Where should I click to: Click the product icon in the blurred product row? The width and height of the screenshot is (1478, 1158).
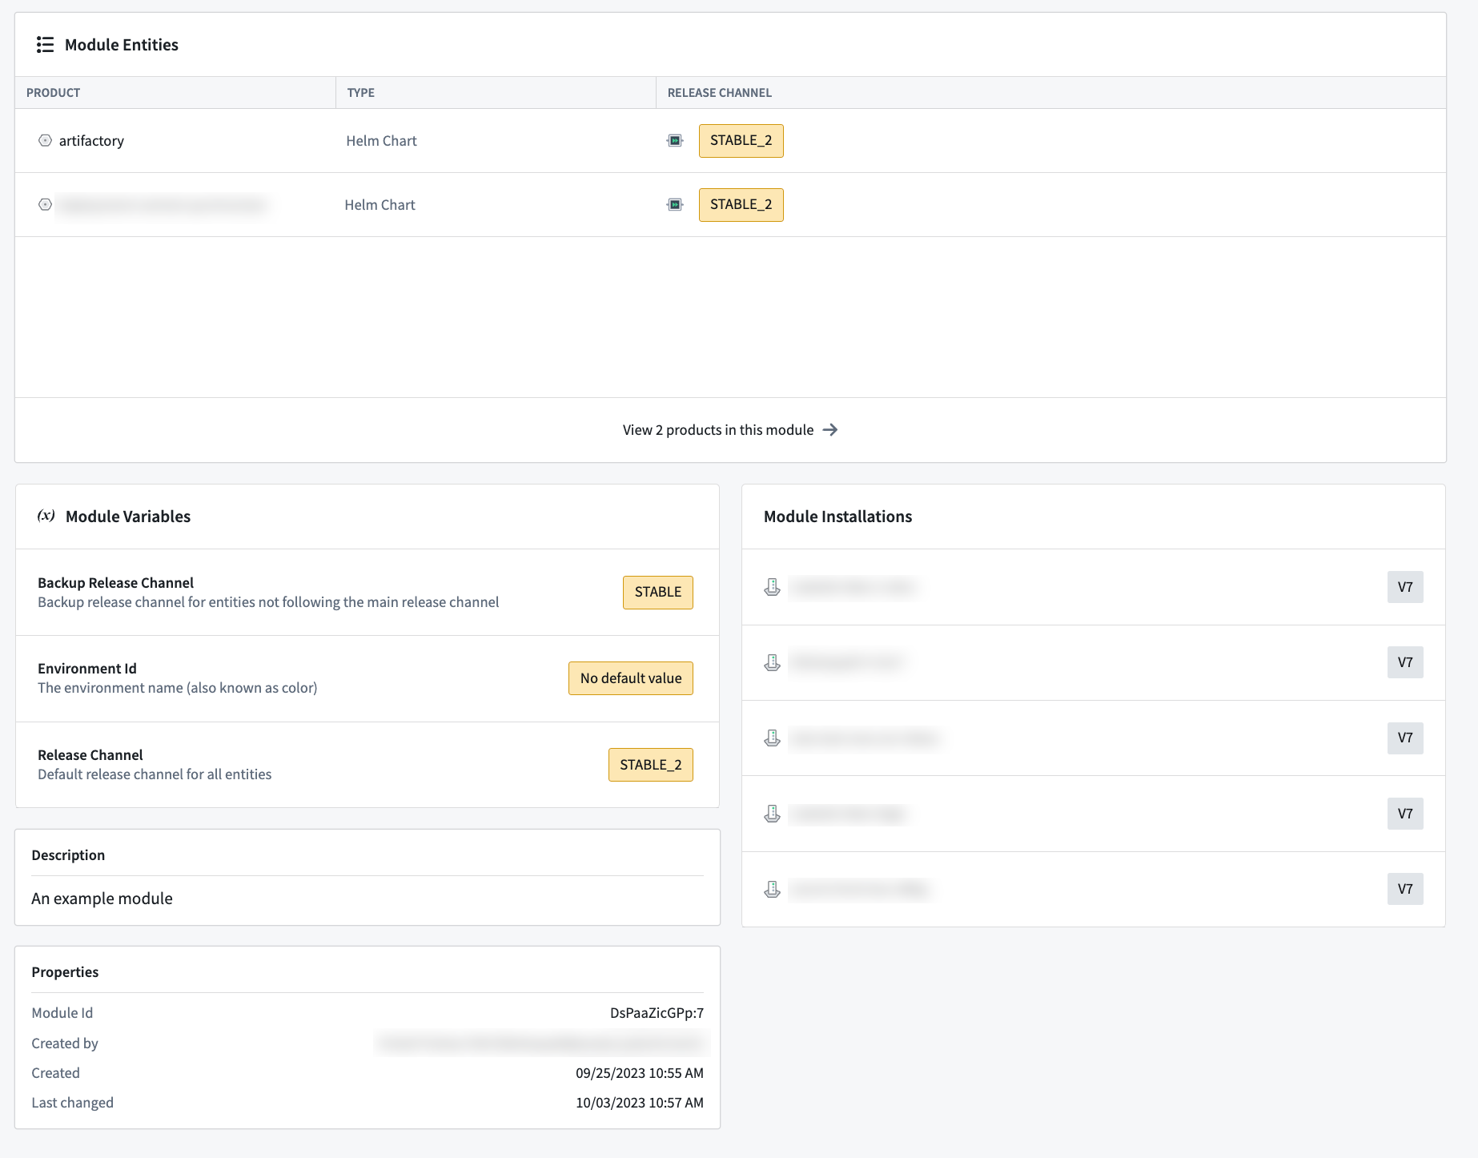point(45,205)
